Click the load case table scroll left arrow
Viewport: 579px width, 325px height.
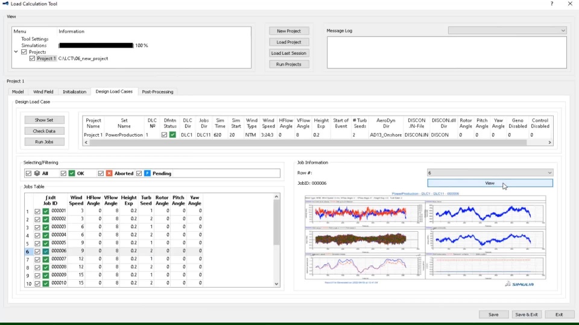coord(86,142)
